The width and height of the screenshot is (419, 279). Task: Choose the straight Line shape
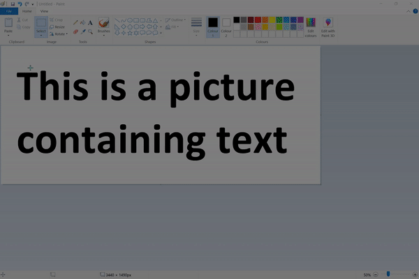117,20
